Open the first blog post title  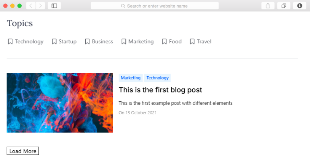160,90
